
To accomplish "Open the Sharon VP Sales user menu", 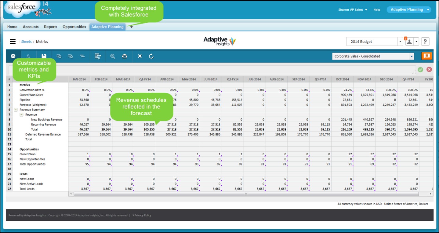I will (x=353, y=10).
